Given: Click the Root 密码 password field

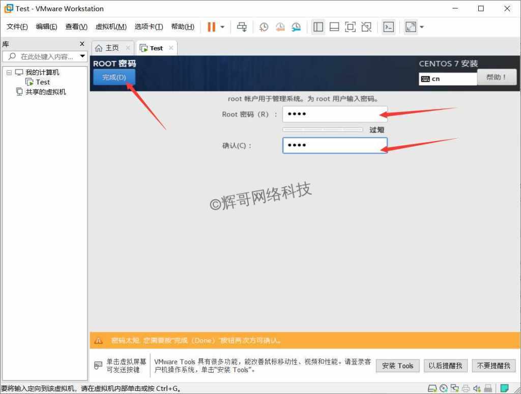Looking at the screenshot, I should click(335, 114).
